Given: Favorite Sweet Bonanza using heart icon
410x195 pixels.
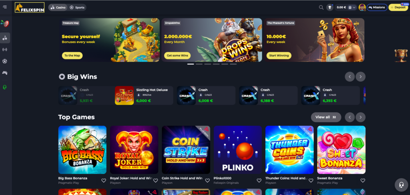Looking at the screenshot, I should (363, 180).
